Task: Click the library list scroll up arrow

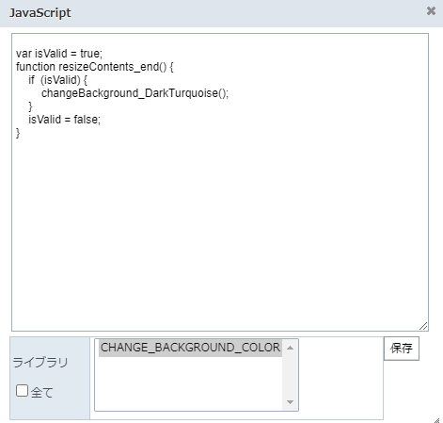Action: click(x=290, y=348)
